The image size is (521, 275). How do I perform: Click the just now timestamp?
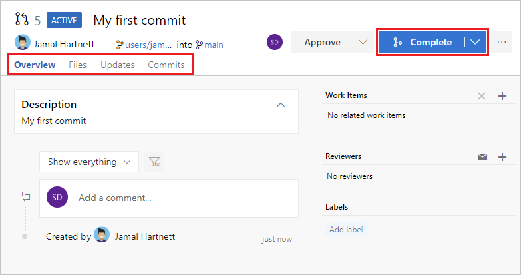click(277, 239)
